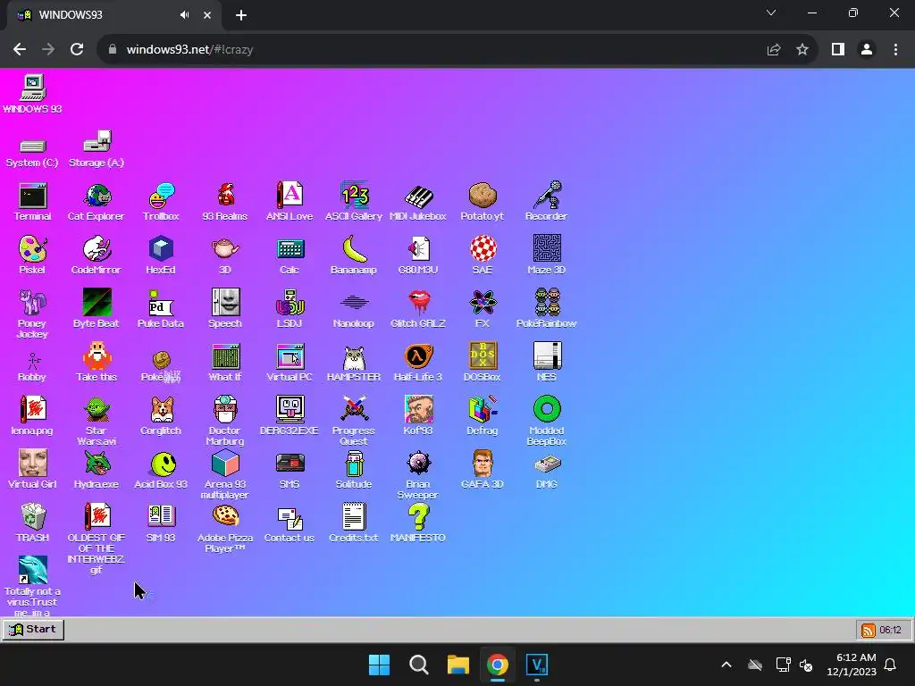Viewport: 915px width, 686px height.
Task: Open the DOSBox icon
Action: [483, 363]
